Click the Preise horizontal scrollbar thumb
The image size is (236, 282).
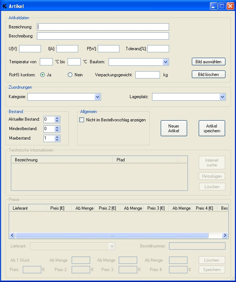click(x=112, y=235)
